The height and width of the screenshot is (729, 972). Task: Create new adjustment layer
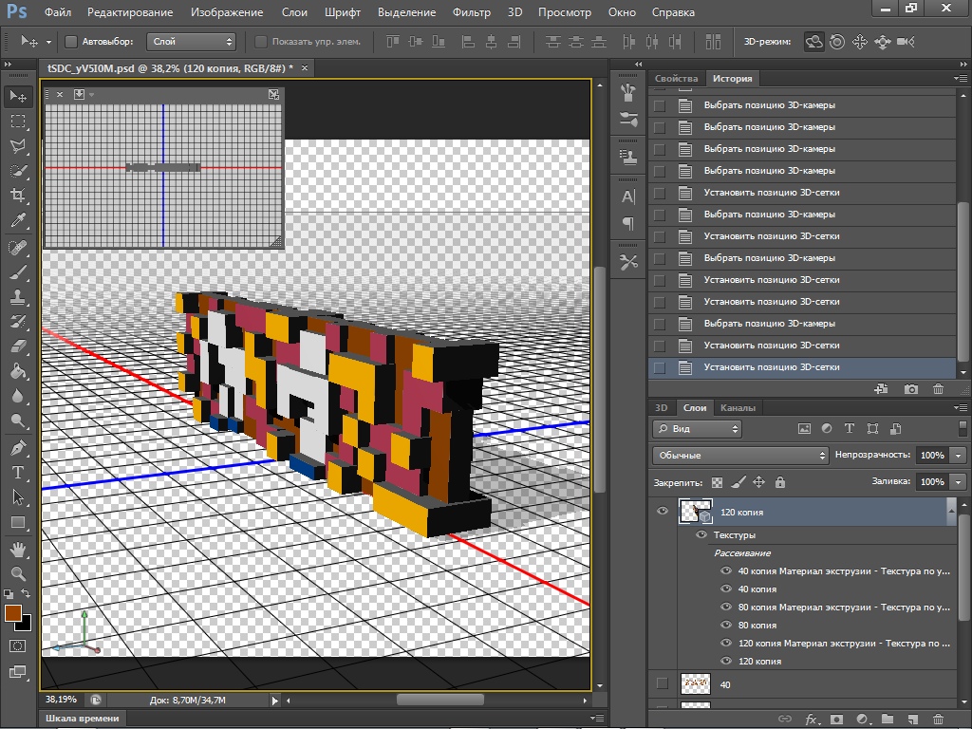coord(862,720)
